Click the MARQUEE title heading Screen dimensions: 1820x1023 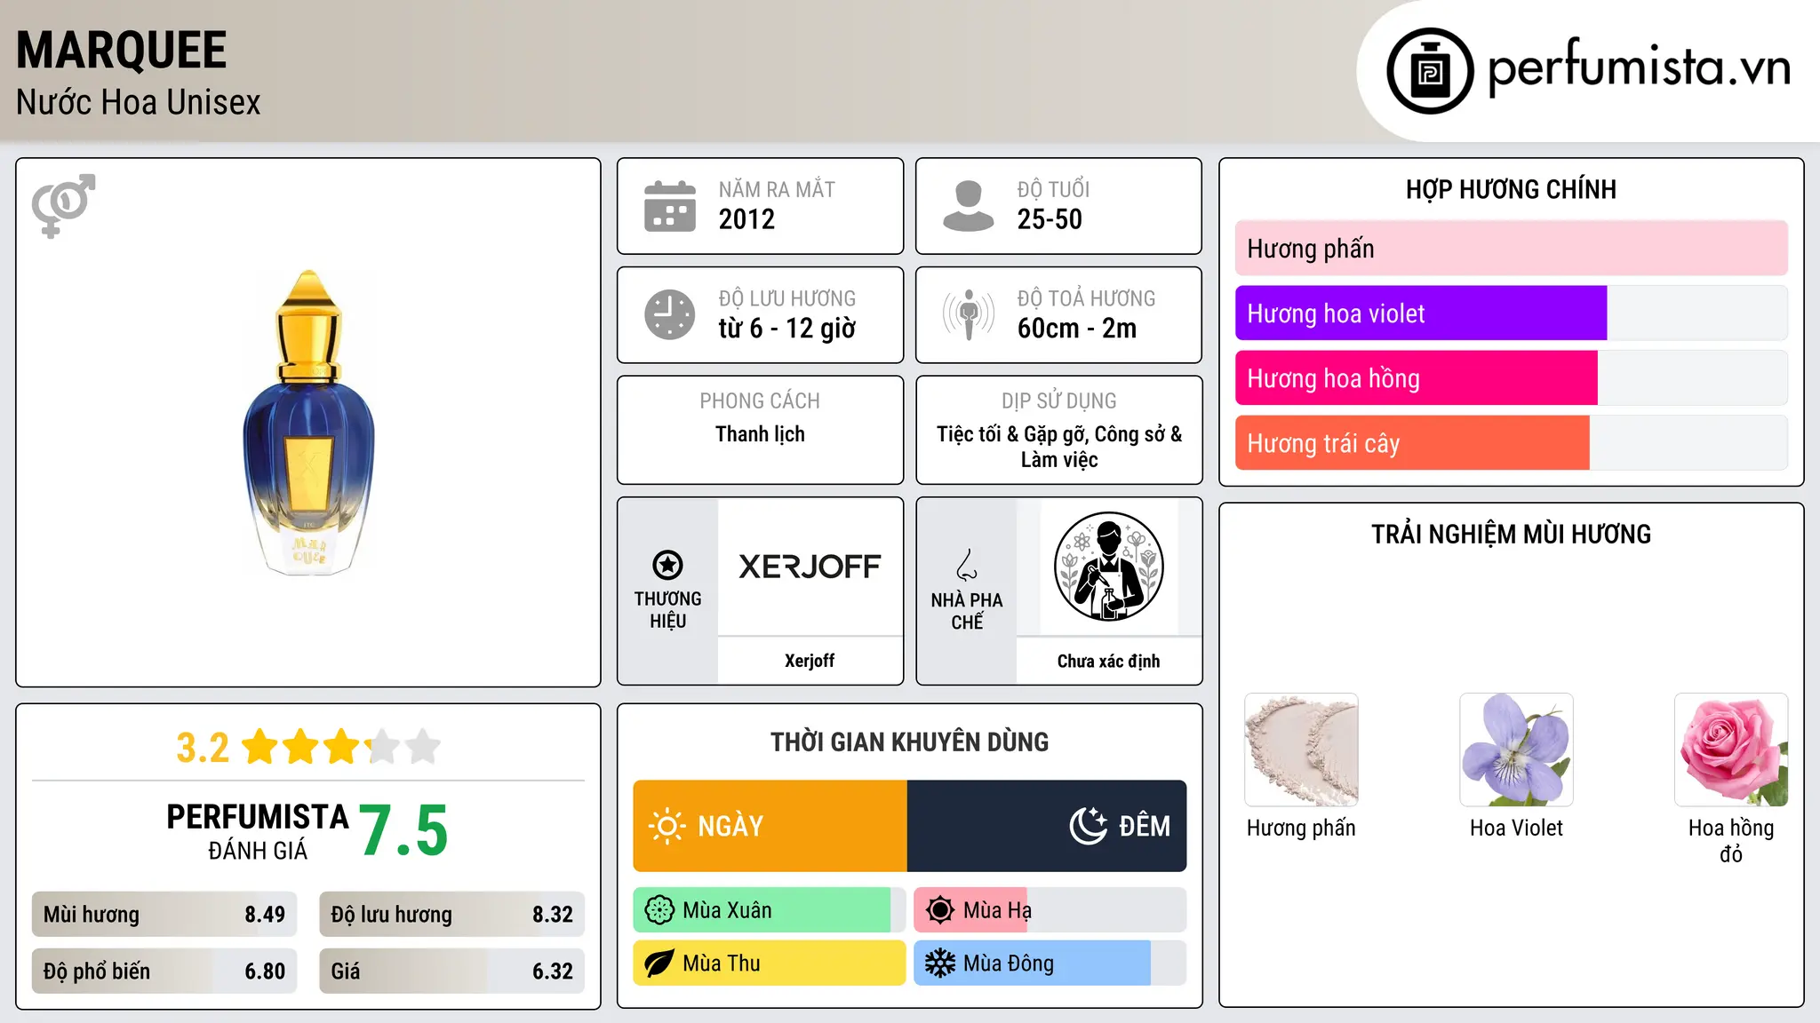coord(122,50)
